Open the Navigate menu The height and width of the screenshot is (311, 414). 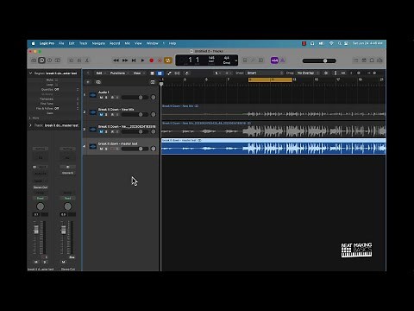click(98, 43)
